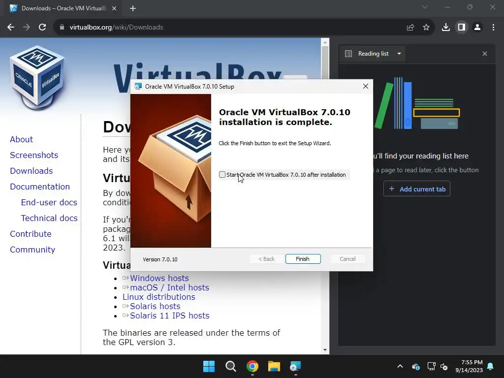View site information padlock icon

pyautogui.click(x=62, y=28)
